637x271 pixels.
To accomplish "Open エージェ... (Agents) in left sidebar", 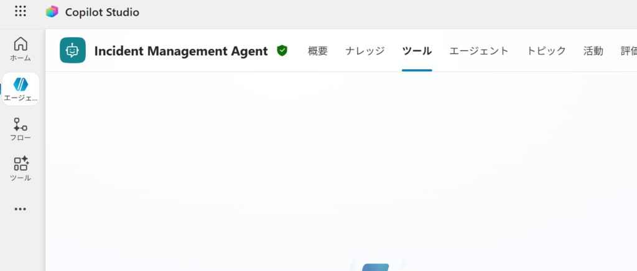I will point(21,89).
